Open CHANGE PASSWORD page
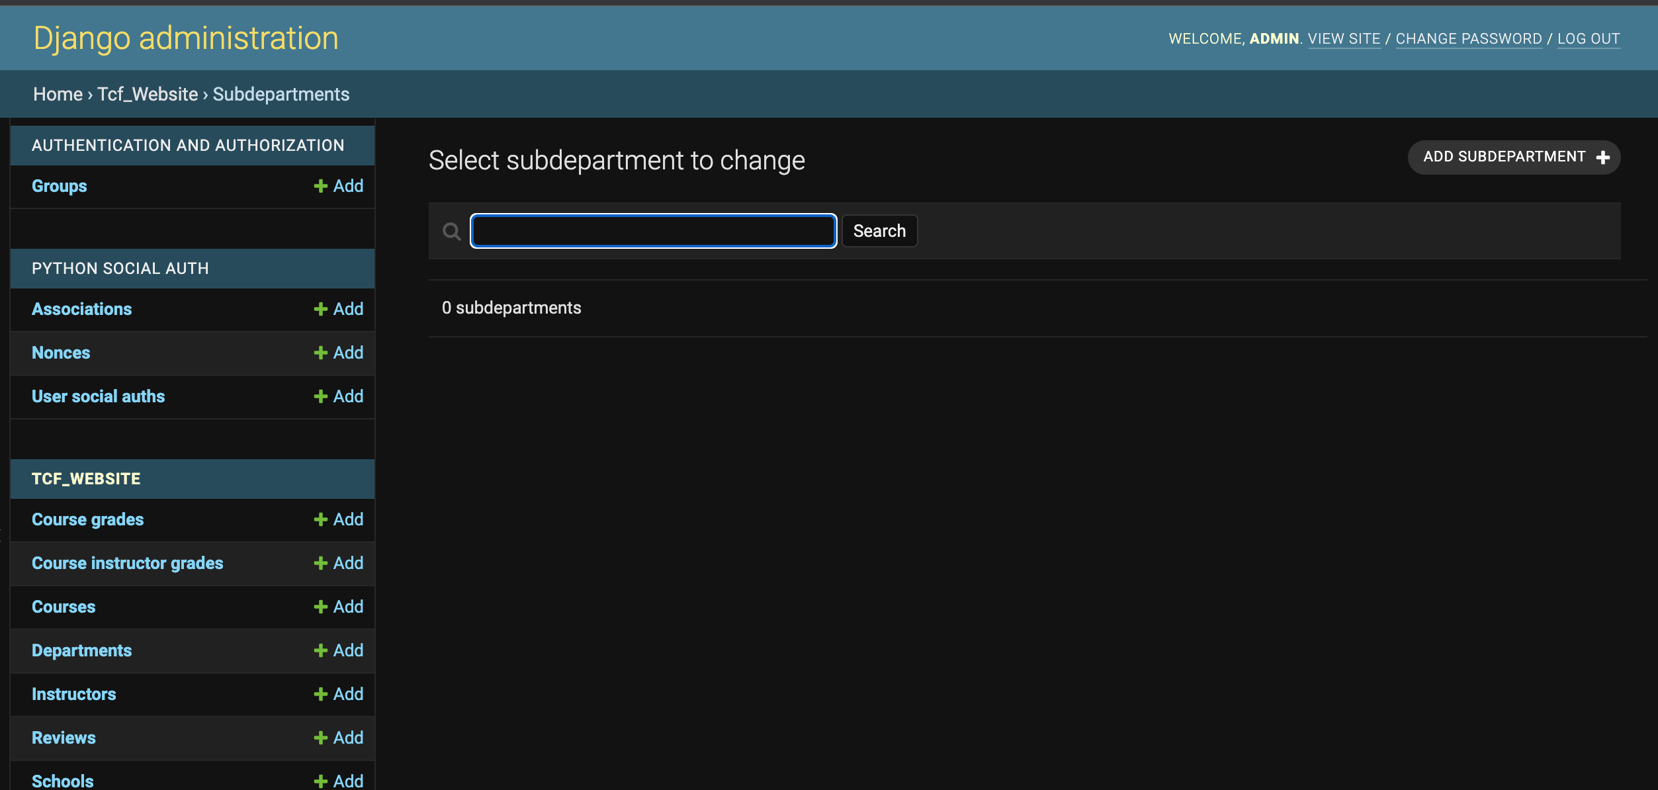 click(x=1469, y=38)
